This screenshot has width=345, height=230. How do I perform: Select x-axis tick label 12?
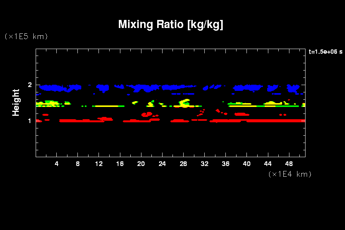(x=99, y=164)
